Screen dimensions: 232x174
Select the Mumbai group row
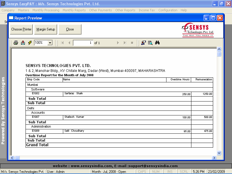point(119,85)
